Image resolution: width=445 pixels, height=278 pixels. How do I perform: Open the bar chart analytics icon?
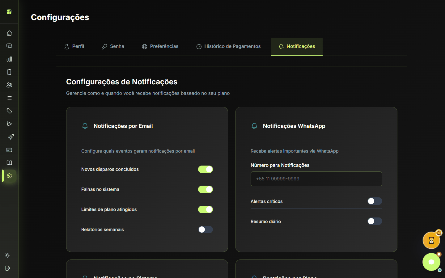tap(9, 59)
